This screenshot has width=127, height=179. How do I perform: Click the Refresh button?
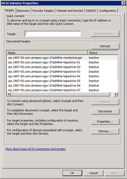(x=105, y=46)
